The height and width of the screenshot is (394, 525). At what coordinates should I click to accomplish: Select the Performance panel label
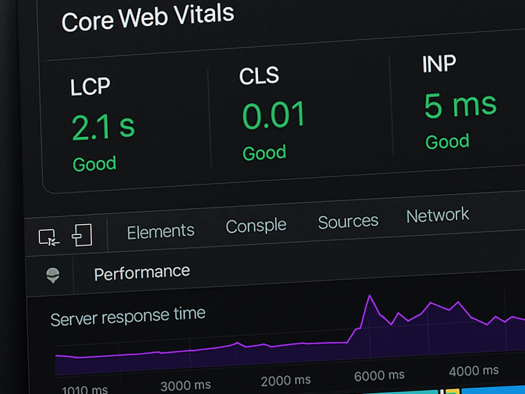142,273
